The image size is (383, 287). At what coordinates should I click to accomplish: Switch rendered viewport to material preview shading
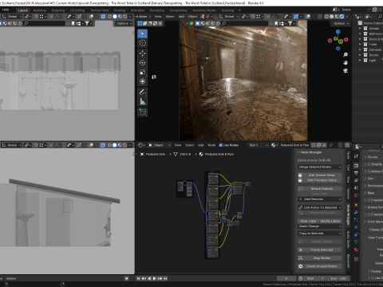[x=337, y=17]
